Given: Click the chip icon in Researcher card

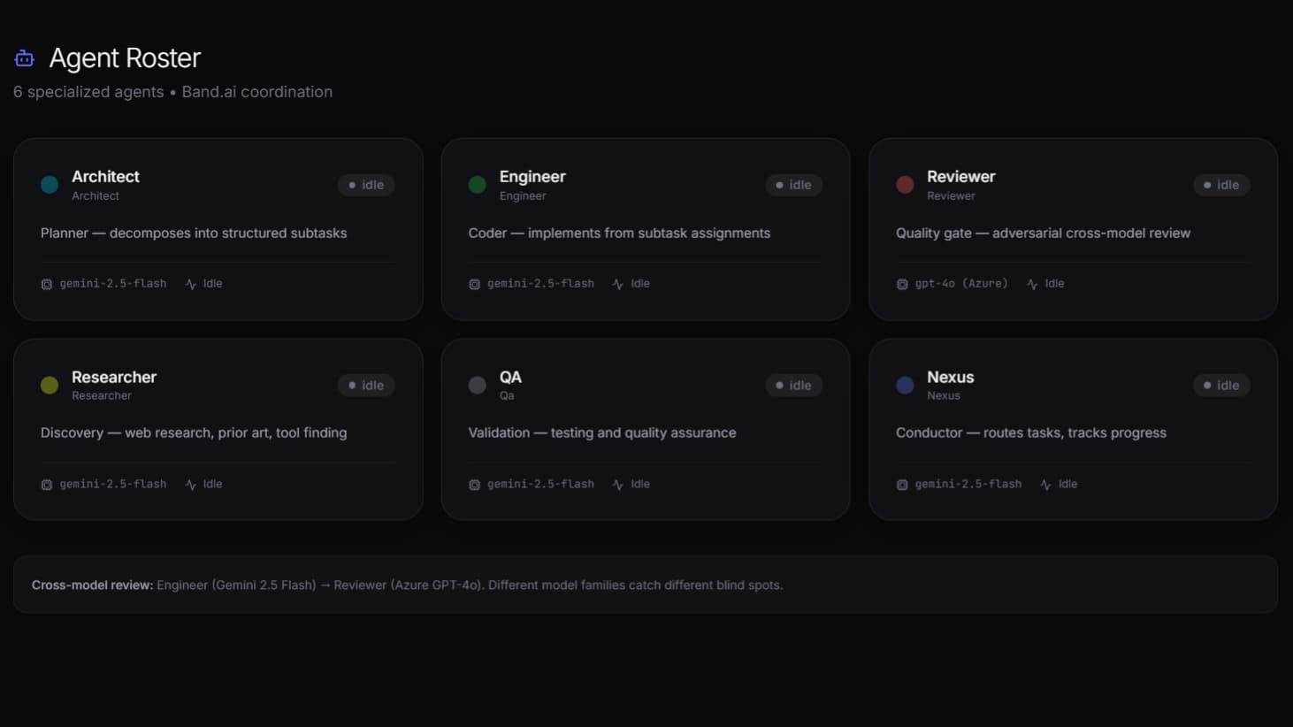Looking at the screenshot, I should pyautogui.click(x=47, y=485).
